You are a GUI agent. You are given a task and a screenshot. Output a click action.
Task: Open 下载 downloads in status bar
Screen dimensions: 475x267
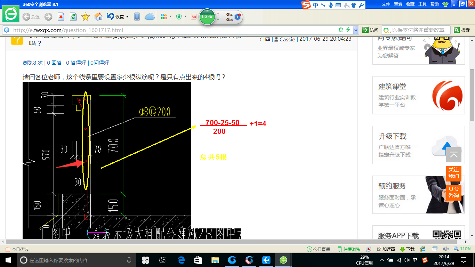407,249
